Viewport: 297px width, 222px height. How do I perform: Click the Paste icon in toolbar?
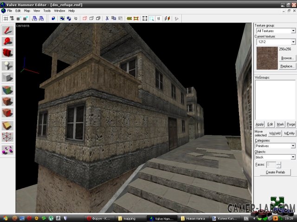click(x=120, y=18)
